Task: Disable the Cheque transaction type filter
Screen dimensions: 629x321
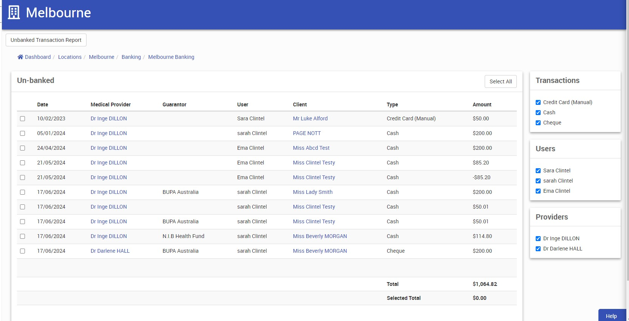Action: pos(538,123)
